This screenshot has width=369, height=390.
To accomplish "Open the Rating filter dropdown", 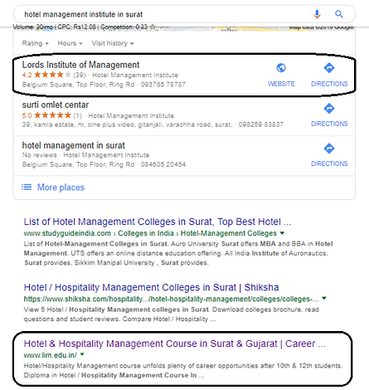I will point(35,43).
